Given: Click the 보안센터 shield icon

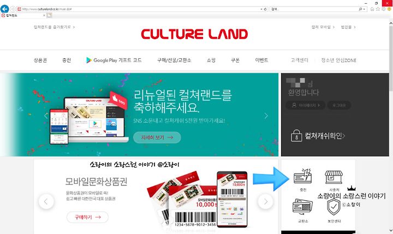Looking at the screenshot, I should click(334, 207).
